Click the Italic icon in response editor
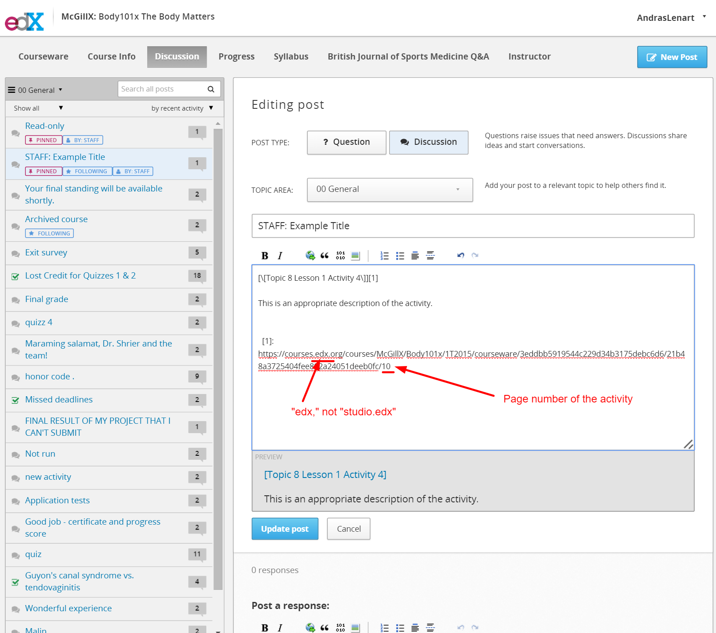716x633 pixels. 280,628
